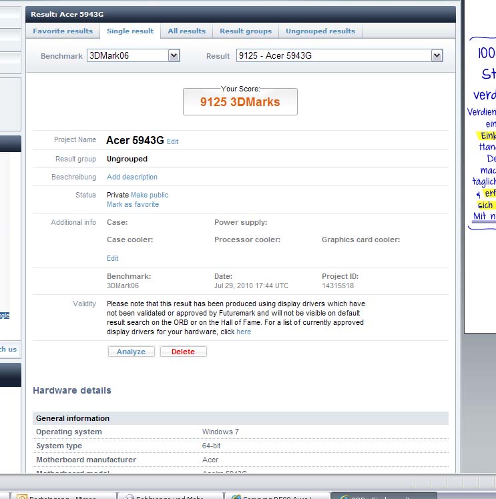Click the Graphics card cooler: label
The width and height of the screenshot is (496, 499).
coord(360,239)
